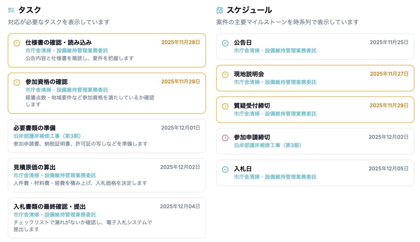
Task: Click the 2025年11月27日 date on 現地説明会
Action: [x=389, y=74]
